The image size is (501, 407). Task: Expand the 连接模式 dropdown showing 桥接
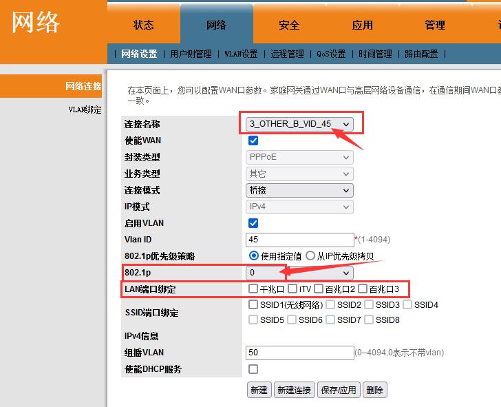pyautogui.click(x=299, y=190)
